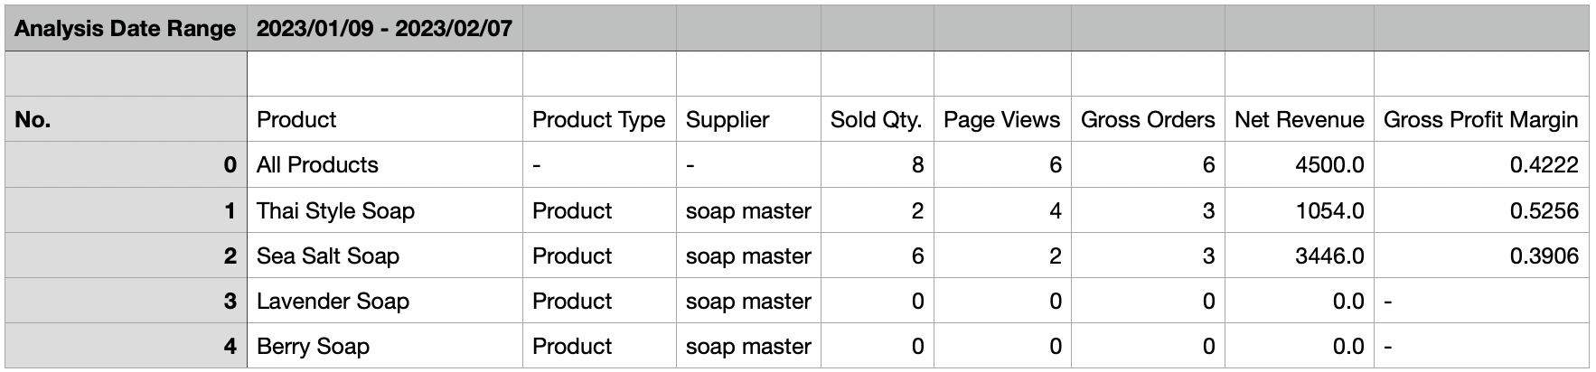The height and width of the screenshot is (372, 1596).
Task: Select the Gross Profit Margin header cell
Action: coord(1481,119)
